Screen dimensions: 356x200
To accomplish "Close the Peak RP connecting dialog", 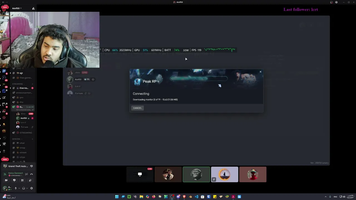I will tap(261, 72).
